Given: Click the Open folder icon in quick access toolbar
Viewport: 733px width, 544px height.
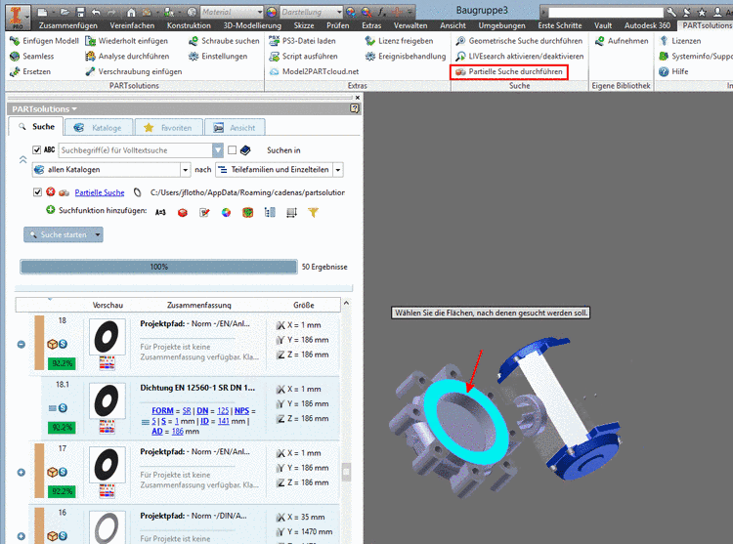Looking at the screenshot, I should point(65,12).
